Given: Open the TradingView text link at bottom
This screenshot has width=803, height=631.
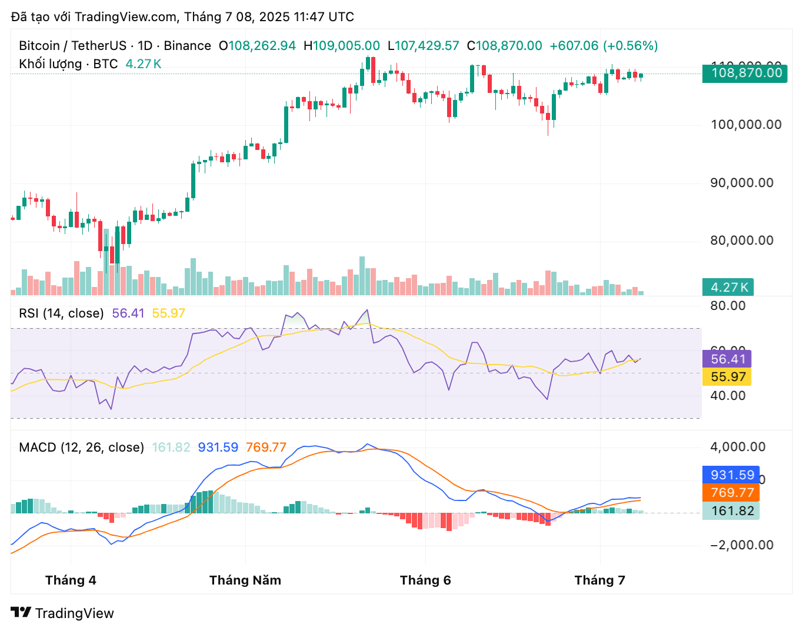Looking at the screenshot, I should (74, 613).
